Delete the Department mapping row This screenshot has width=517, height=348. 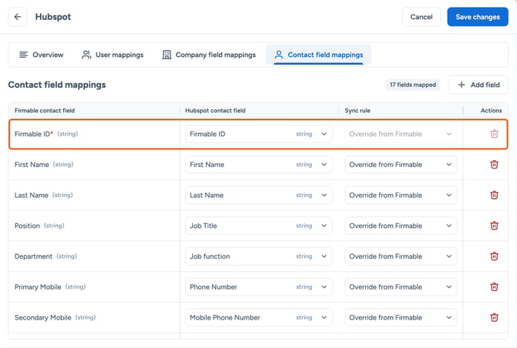pyautogui.click(x=494, y=256)
